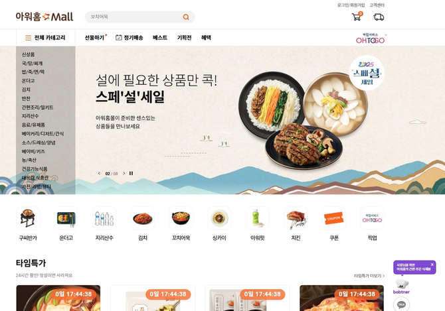Open the 정기배송 menu item
445x311 pixels.
click(x=129, y=38)
